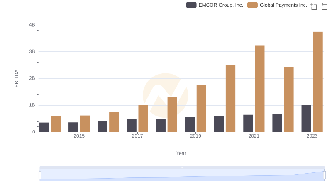Screen dimensions: 332x191
Task: Click the zoom-in selection icon top right
Action: [314, 6]
